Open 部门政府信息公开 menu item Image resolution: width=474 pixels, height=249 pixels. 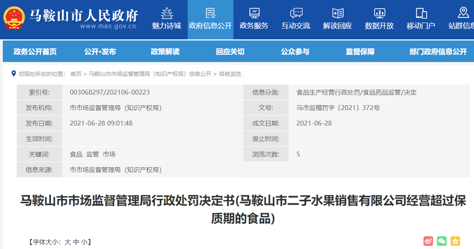tap(438, 52)
